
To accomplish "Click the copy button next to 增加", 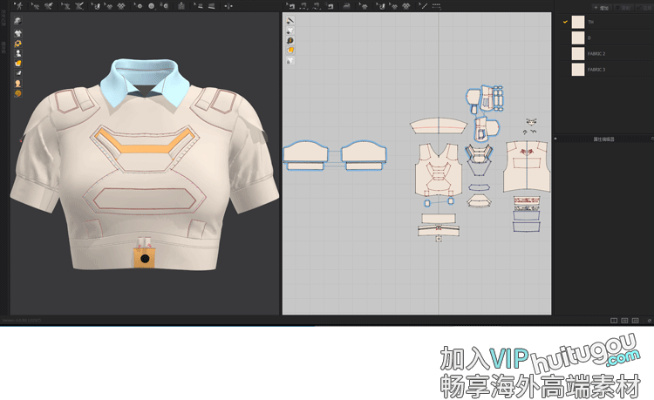I will tap(624, 7).
